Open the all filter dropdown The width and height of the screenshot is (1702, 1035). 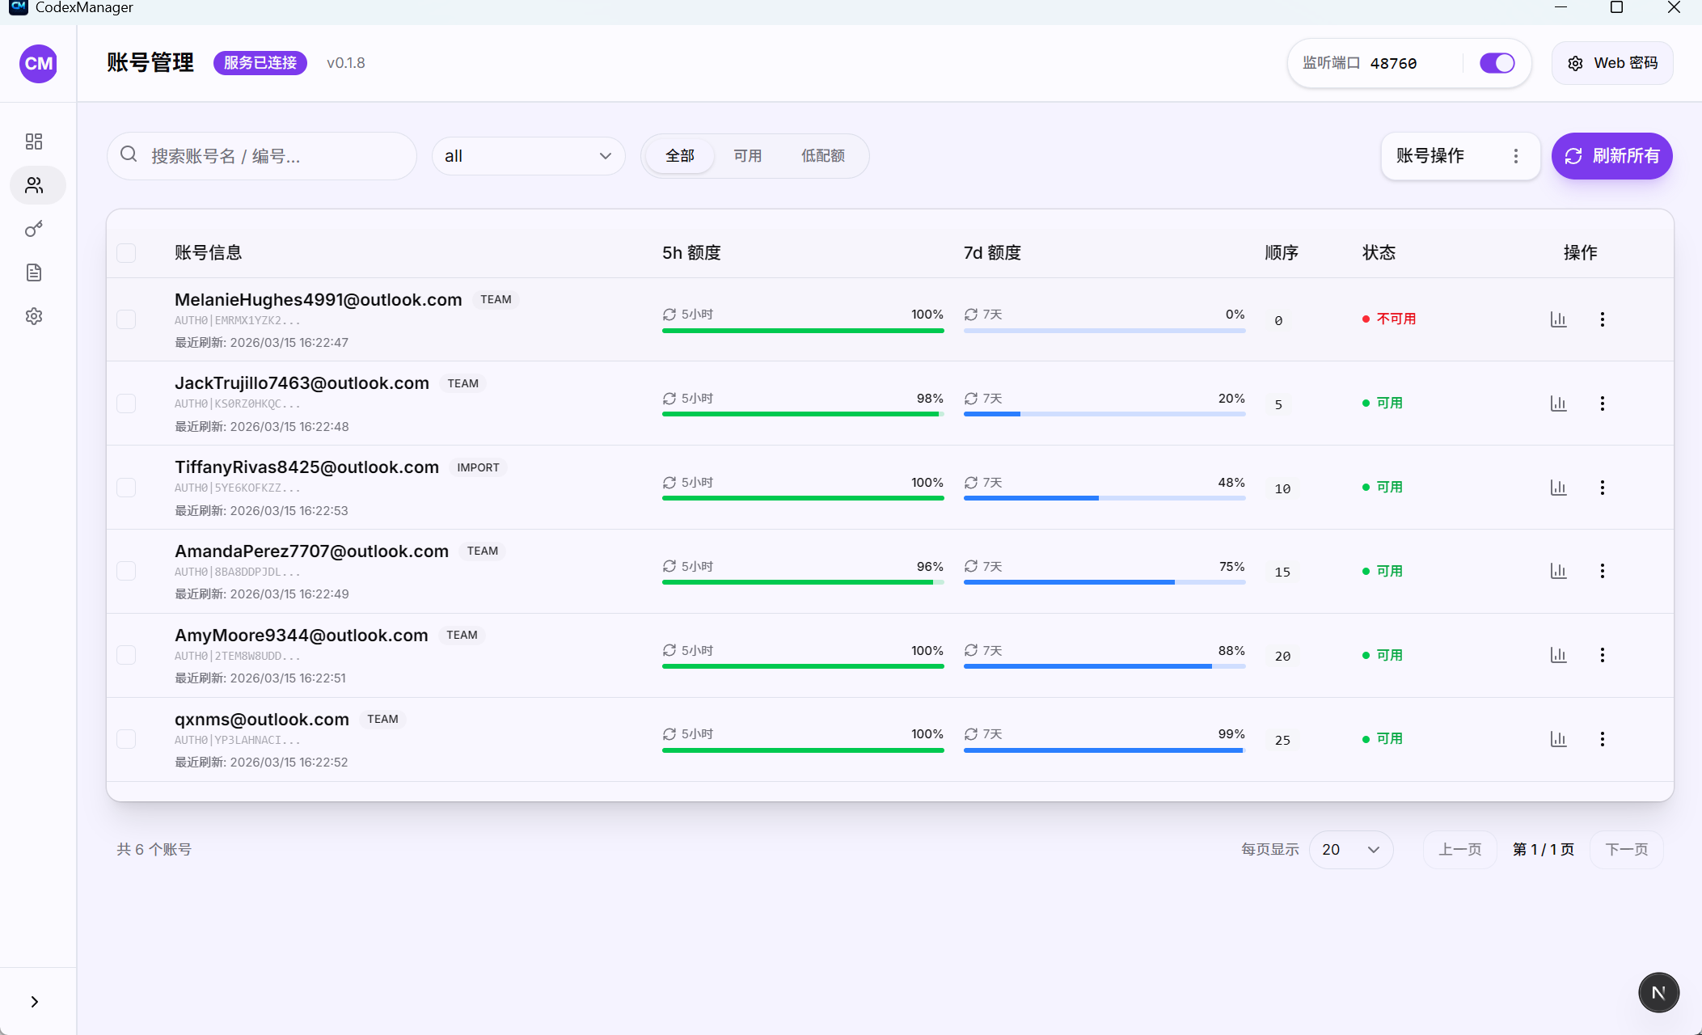527,155
